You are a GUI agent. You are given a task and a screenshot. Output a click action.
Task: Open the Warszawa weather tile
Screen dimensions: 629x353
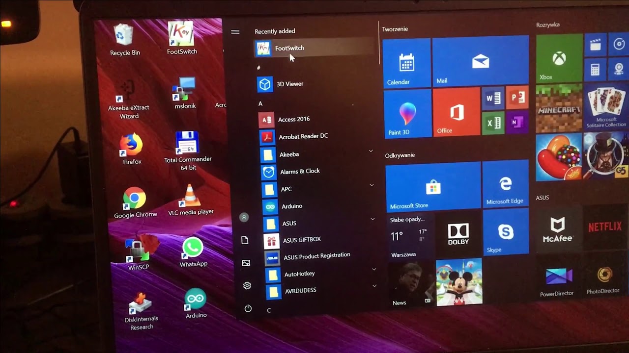click(x=410, y=237)
